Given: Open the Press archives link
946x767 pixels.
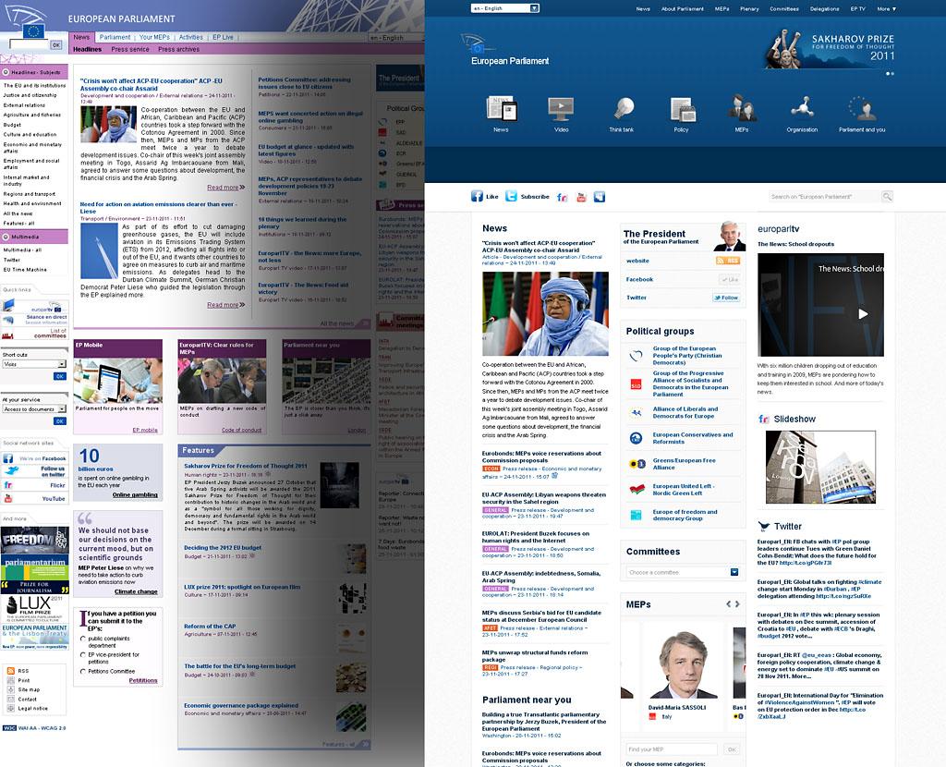Looking at the screenshot, I should (x=180, y=49).
